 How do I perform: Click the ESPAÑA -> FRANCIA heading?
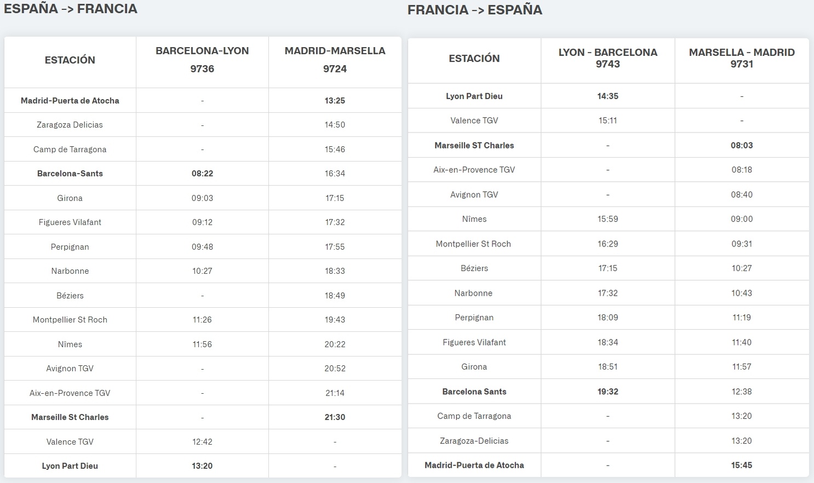point(71,9)
